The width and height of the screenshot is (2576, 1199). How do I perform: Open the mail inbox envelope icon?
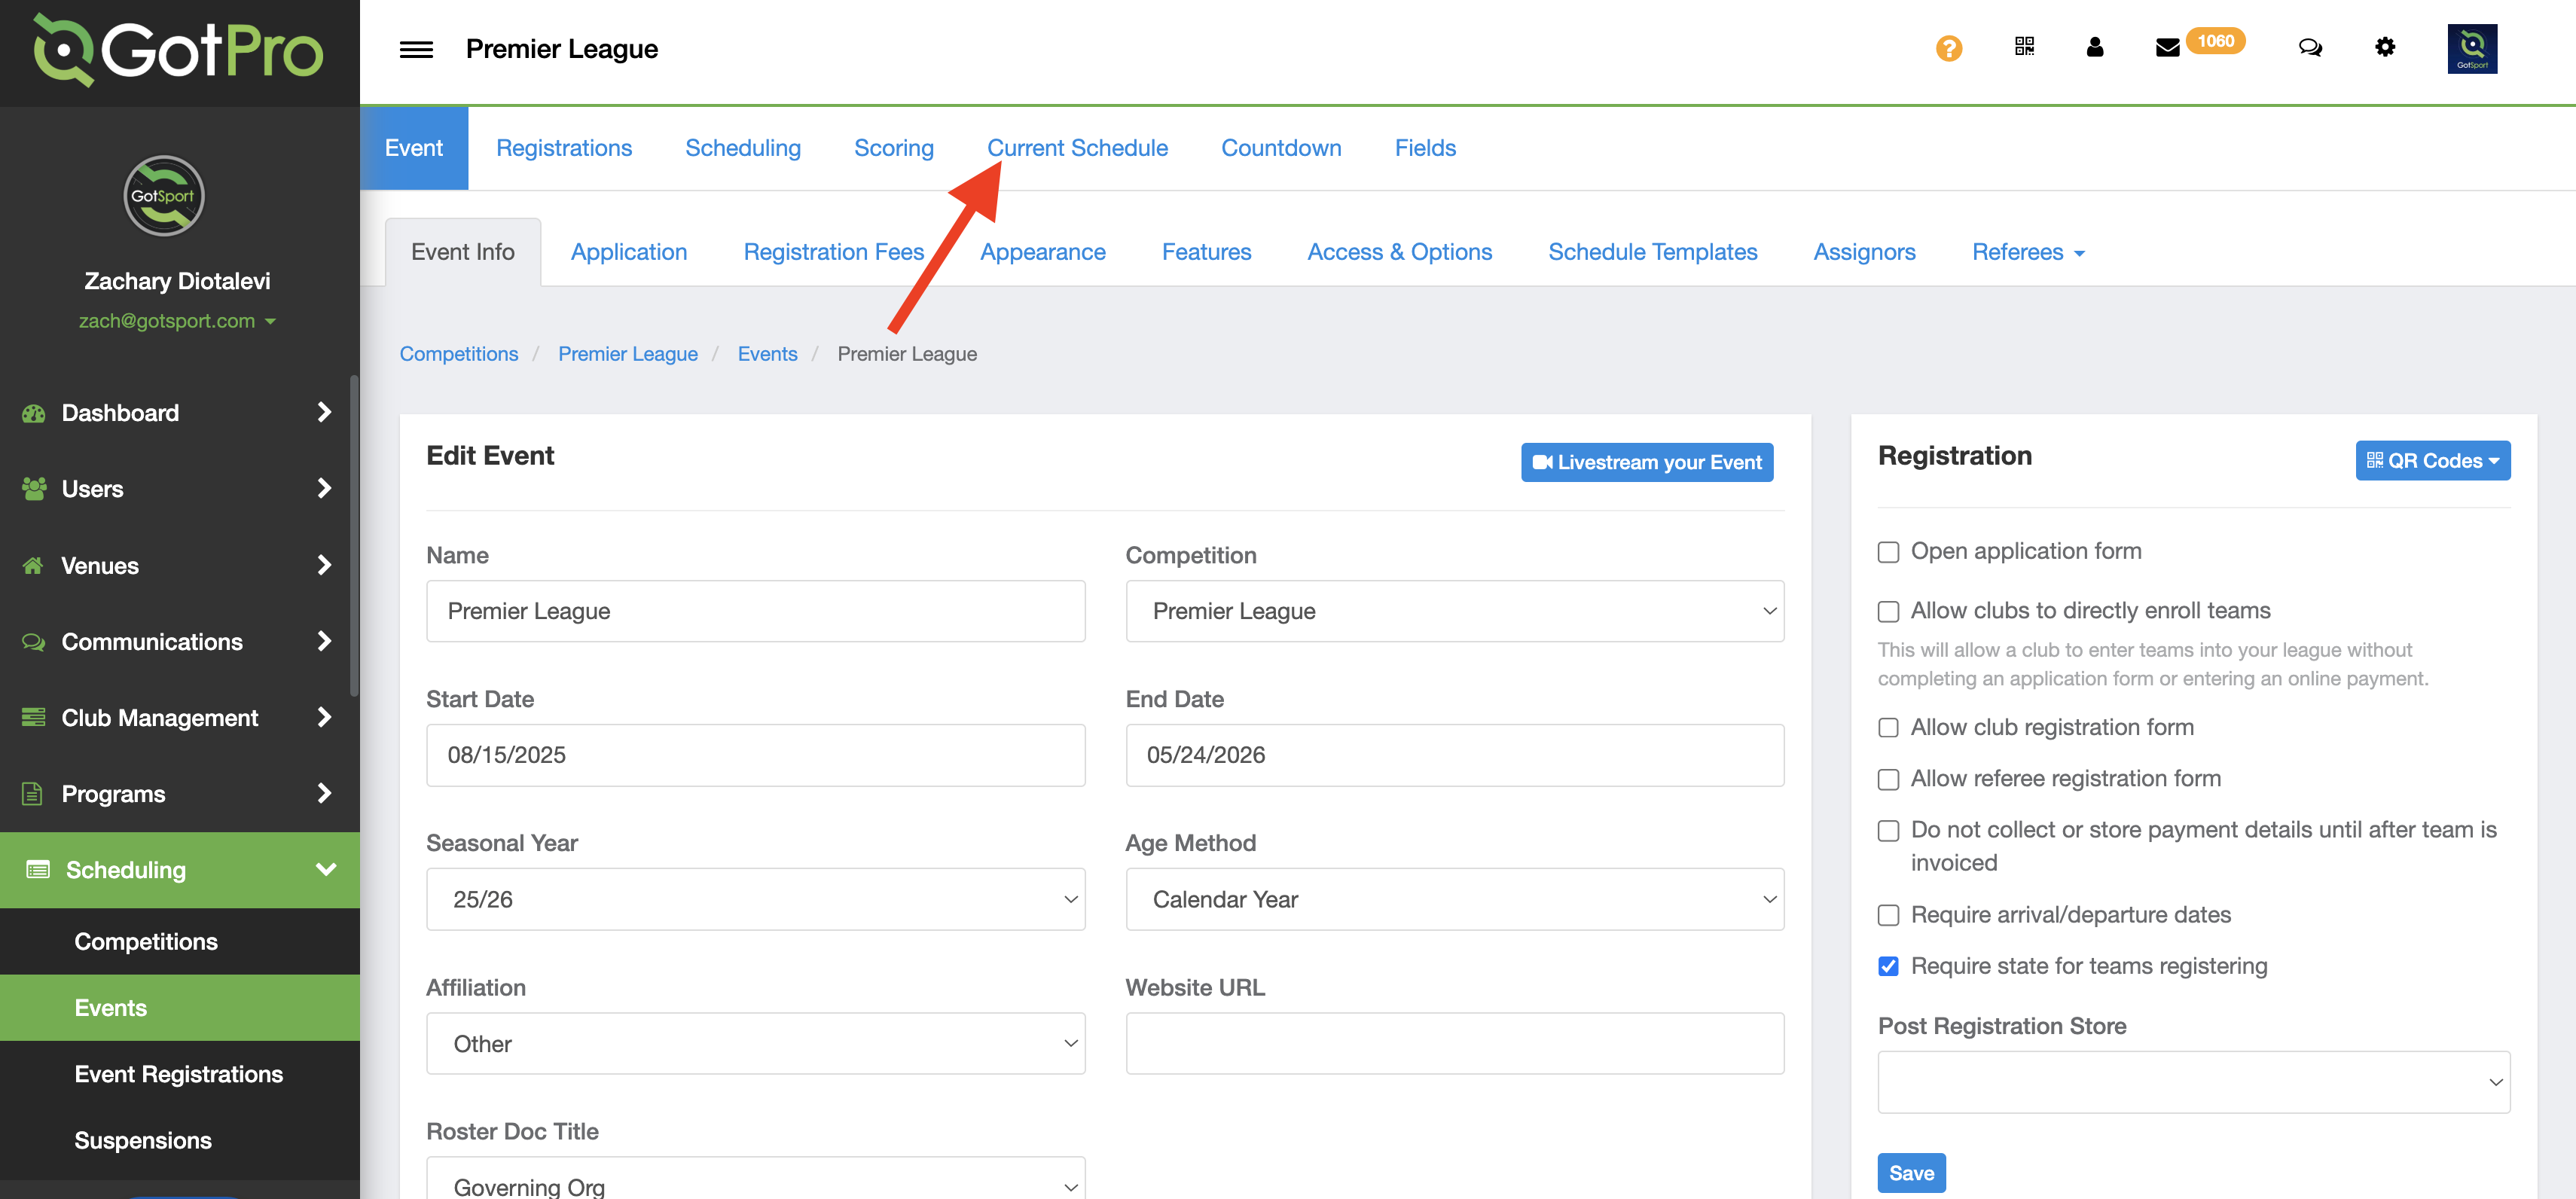(2167, 47)
